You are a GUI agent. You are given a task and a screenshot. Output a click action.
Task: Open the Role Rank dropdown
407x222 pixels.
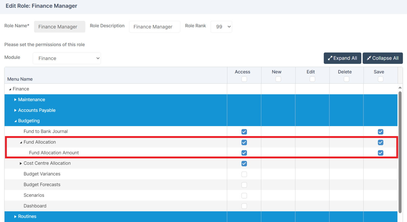pyautogui.click(x=221, y=27)
